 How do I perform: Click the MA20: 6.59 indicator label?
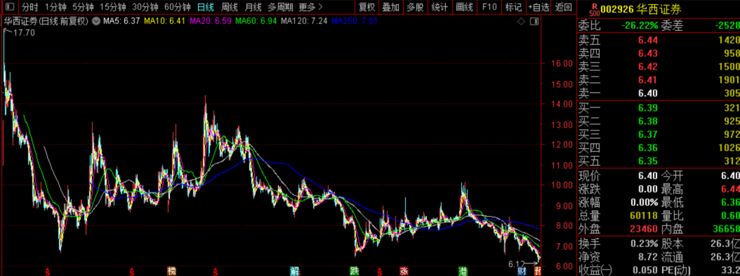click(x=210, y=21)
